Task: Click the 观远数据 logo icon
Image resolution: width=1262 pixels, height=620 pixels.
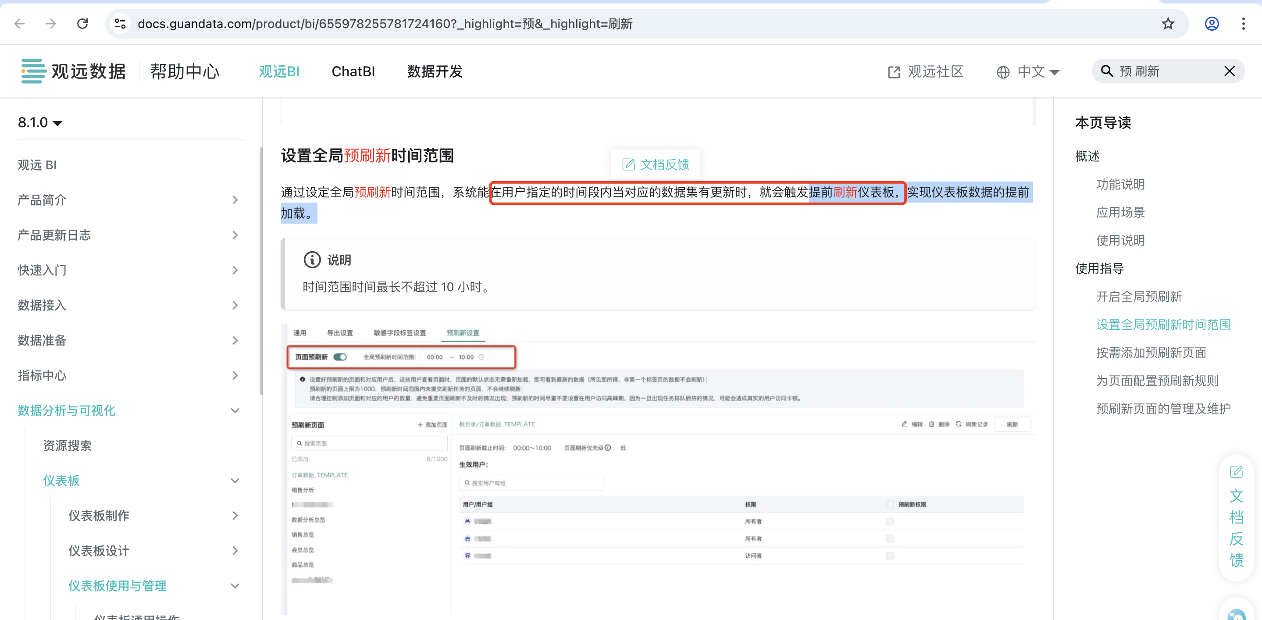Action: [x=32, y=71]
